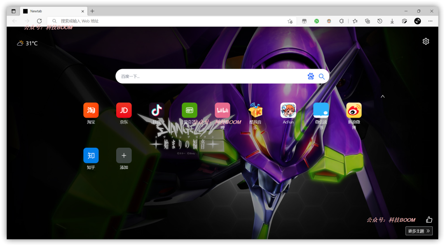This screenshot has width=445, height=246.
Task: Open the AcFun shortcut icon
Action: 288,110
